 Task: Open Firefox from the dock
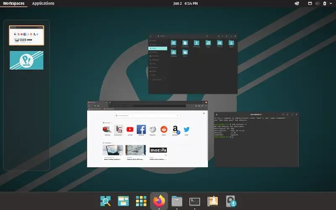point(159,201)
